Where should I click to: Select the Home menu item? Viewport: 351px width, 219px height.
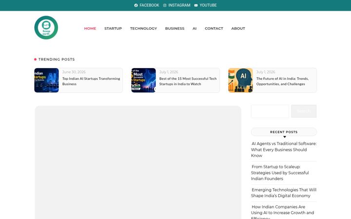[90, 28]
